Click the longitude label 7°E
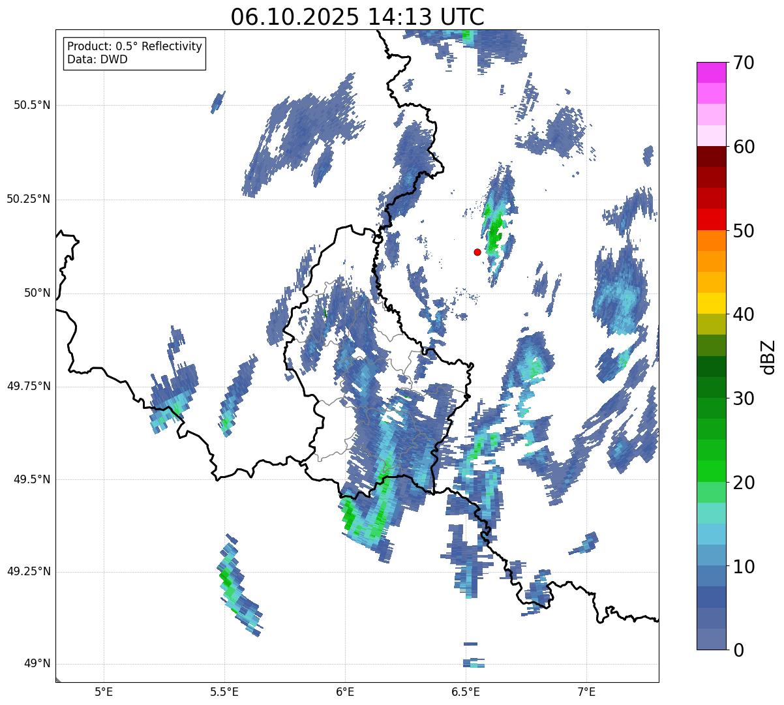 tap(586, 691)
